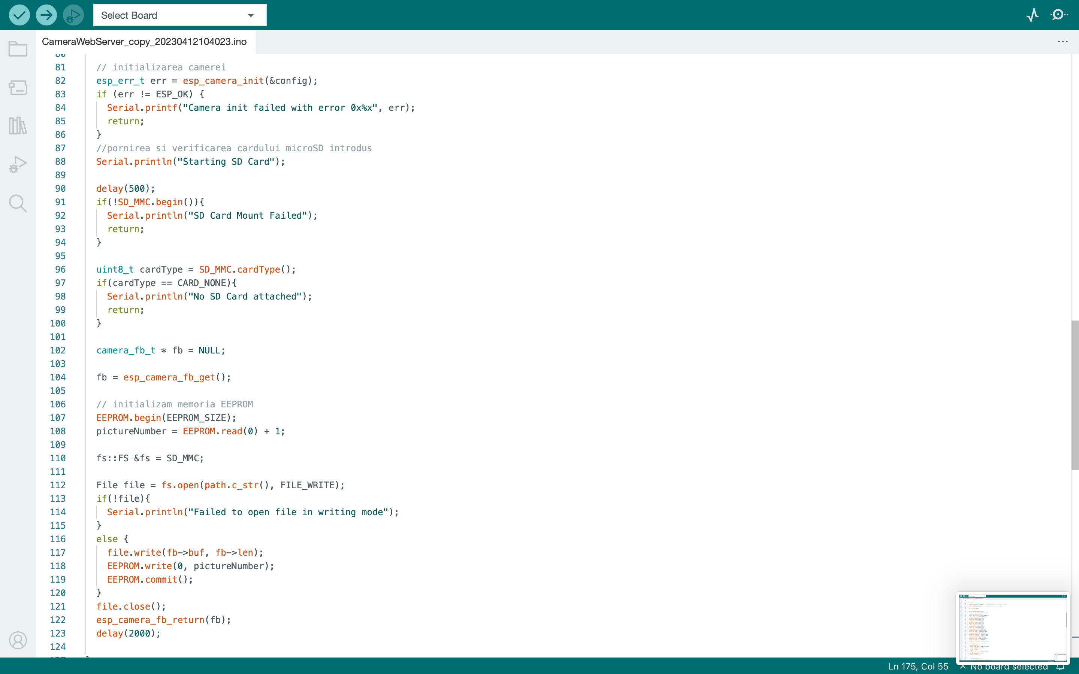The height and width of the screenshot is (674, 1079).
Task: Open the more actions menu for the editor
Action: click(1063, 42)
